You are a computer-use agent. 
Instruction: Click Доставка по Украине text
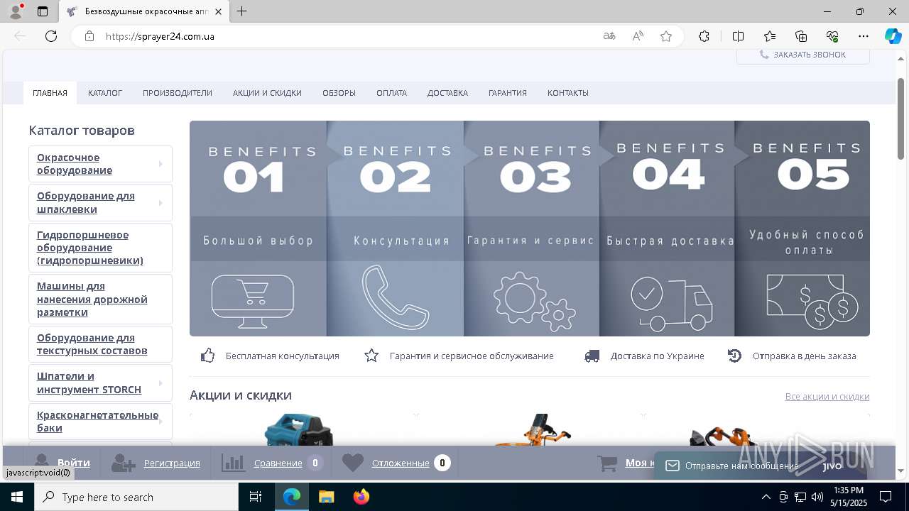658,356
